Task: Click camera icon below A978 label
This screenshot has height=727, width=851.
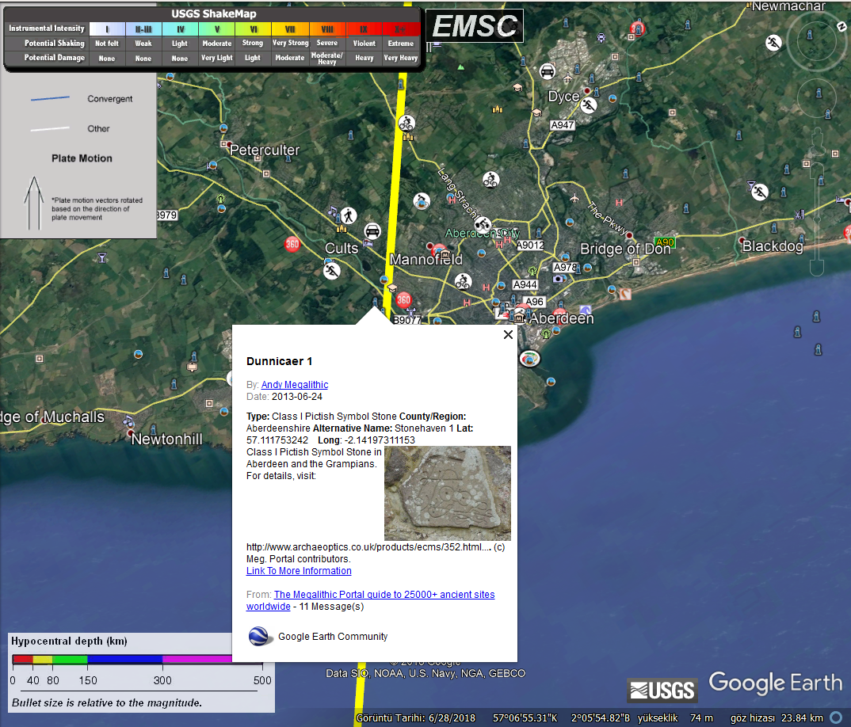Action: pyautogui.click(x=558, y=279)
